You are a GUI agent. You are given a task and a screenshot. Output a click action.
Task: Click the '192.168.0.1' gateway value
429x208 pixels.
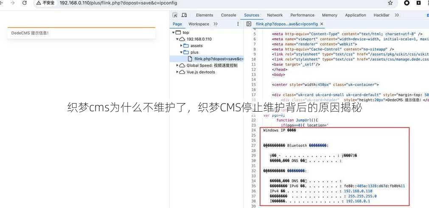[x=358, y=201]
